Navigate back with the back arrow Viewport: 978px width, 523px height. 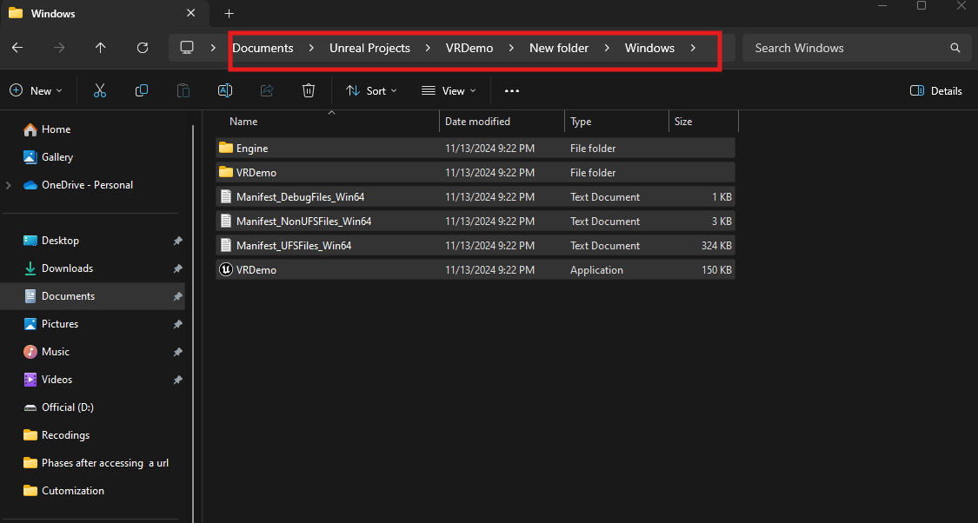point(17,48)
